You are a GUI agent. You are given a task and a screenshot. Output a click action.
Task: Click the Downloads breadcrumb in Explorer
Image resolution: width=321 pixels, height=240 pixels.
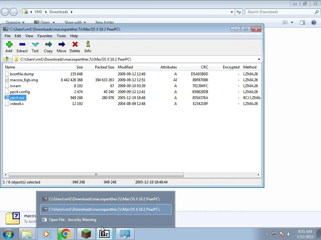tap(59, 12)
